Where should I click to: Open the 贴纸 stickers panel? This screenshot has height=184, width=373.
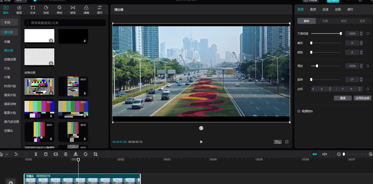46,10
